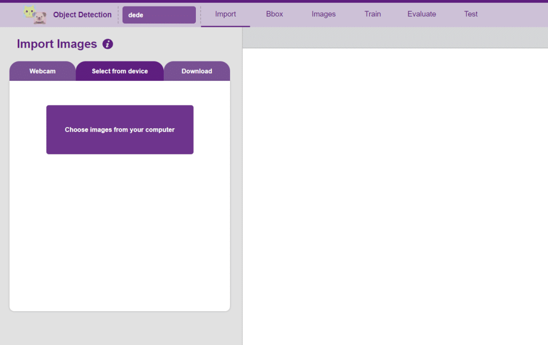Open the Download import tab

pyautogui.click(x=197, y=71)
